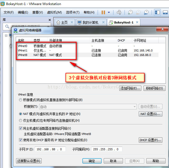Click the thumbnail bar view icon
Viewport: 169px width, 168px height.
pos(165,12)
